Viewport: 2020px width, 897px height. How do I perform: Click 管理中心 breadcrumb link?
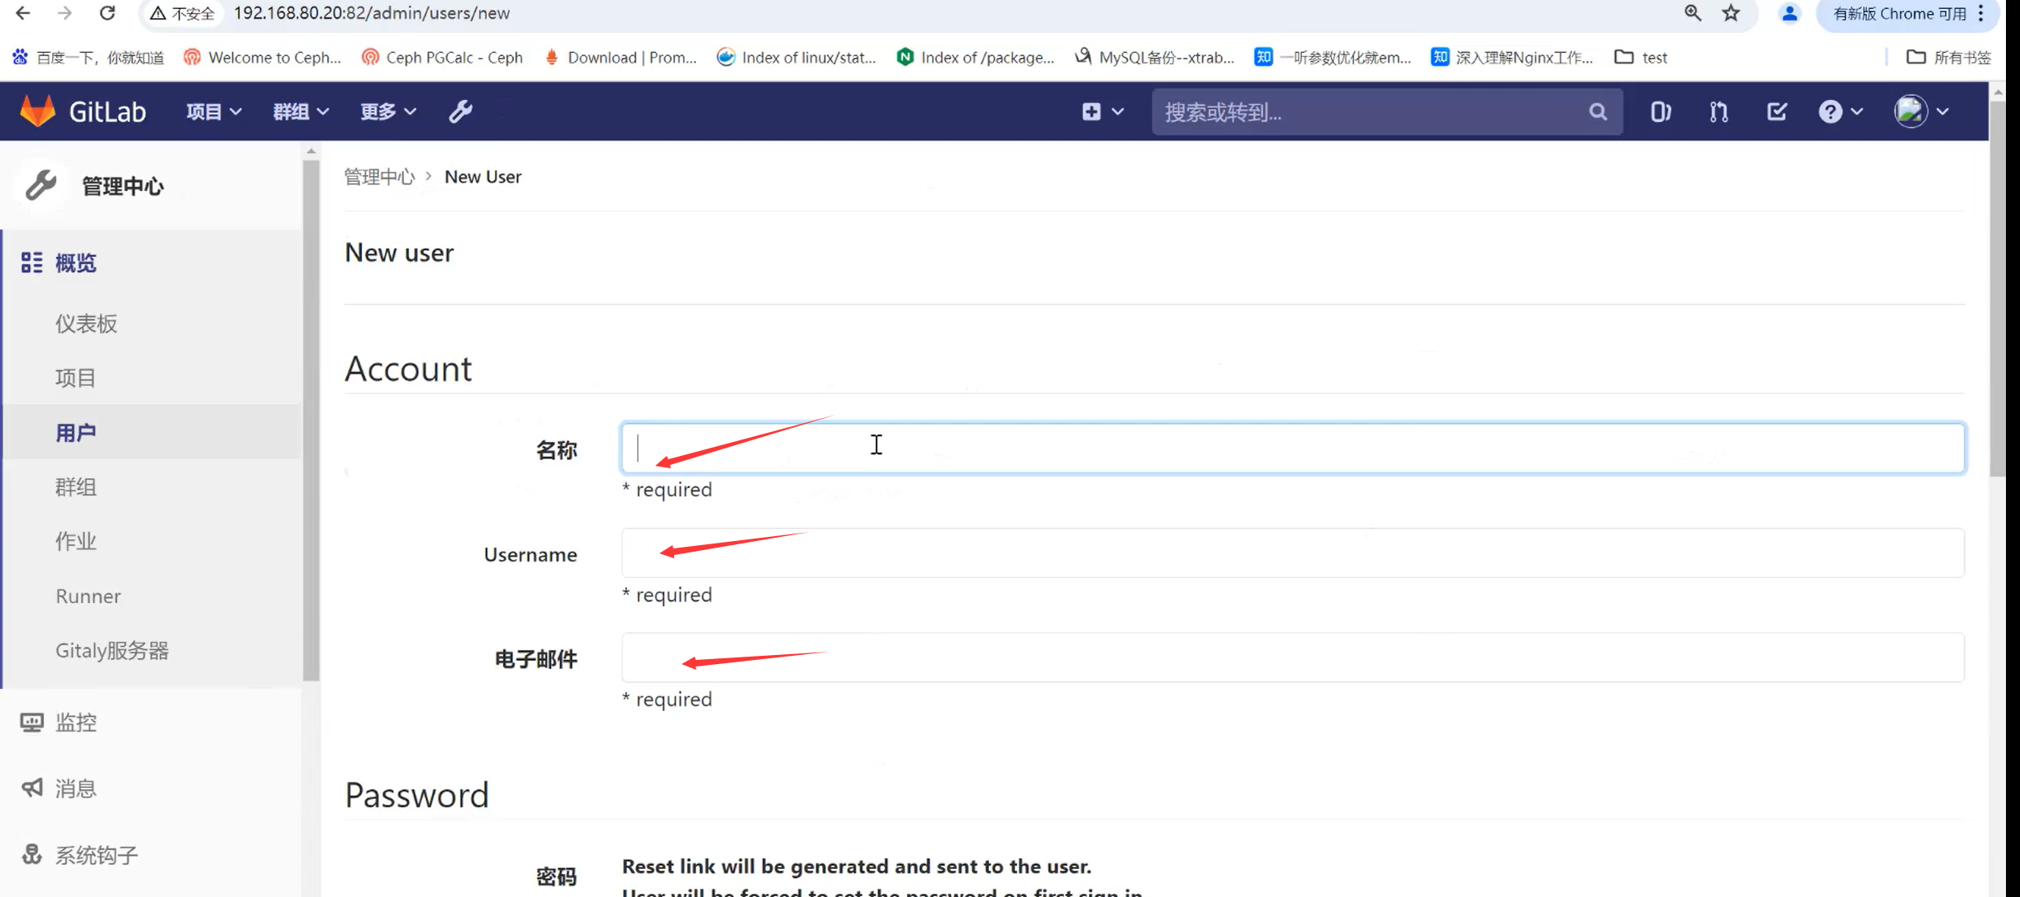tap(379, 177)
